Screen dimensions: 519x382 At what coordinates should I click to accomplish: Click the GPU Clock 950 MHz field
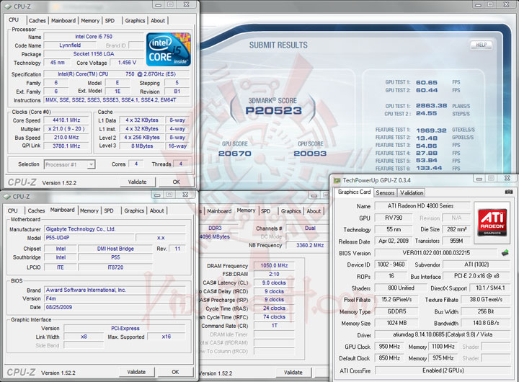click(389, 347)
